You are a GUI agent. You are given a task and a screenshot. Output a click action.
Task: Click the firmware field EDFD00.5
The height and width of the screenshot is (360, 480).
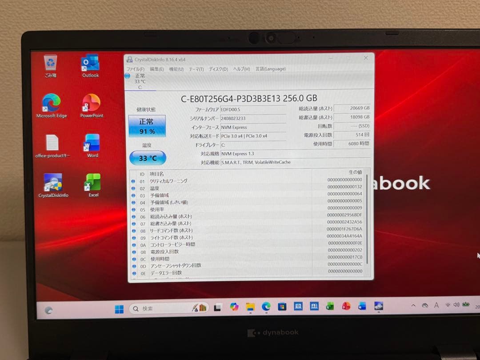pyautogui.click(x=253, y=109)
